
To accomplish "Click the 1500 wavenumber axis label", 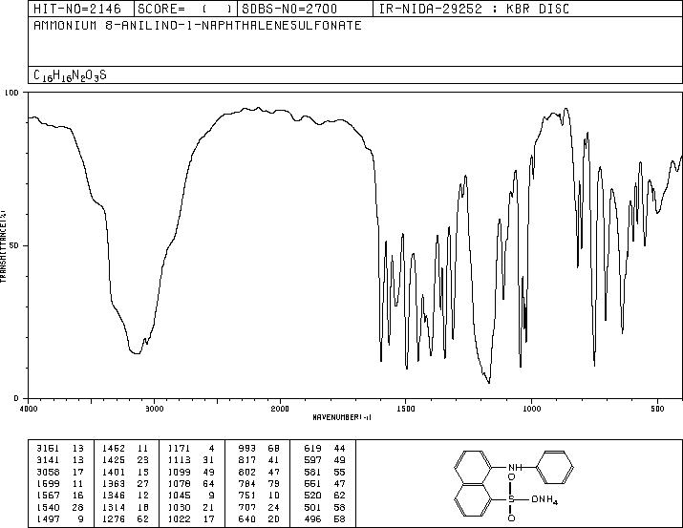I will coord(406,409).
